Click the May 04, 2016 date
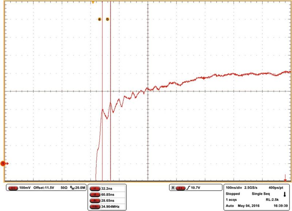 249,206
